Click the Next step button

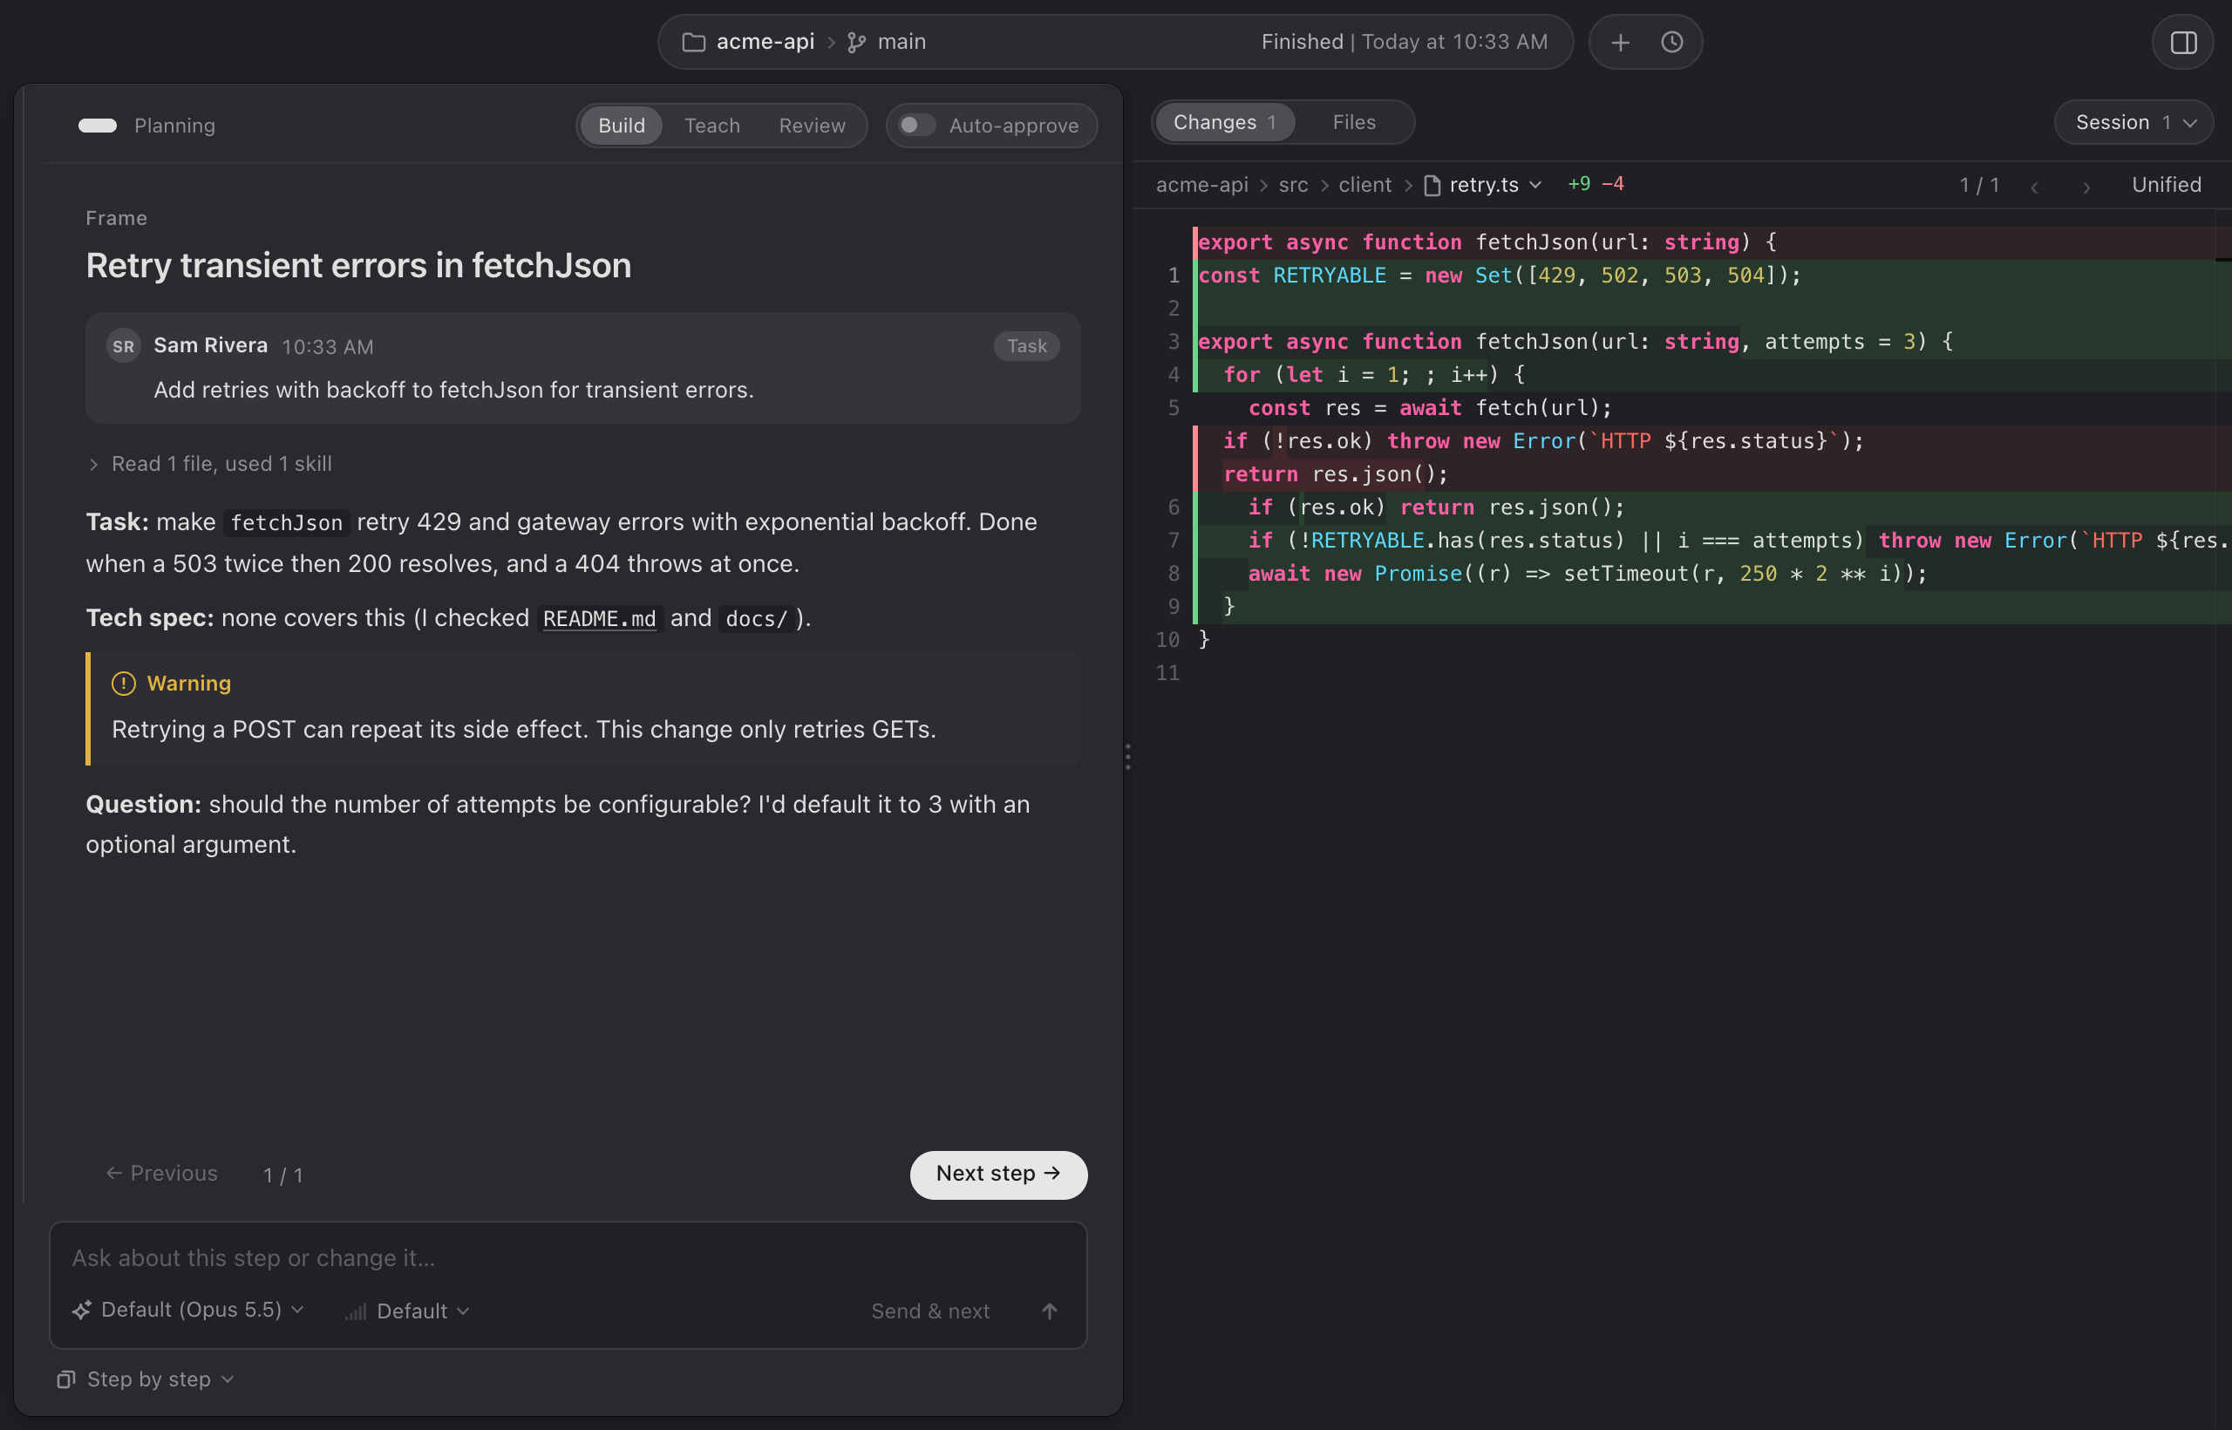(998, 1175)
